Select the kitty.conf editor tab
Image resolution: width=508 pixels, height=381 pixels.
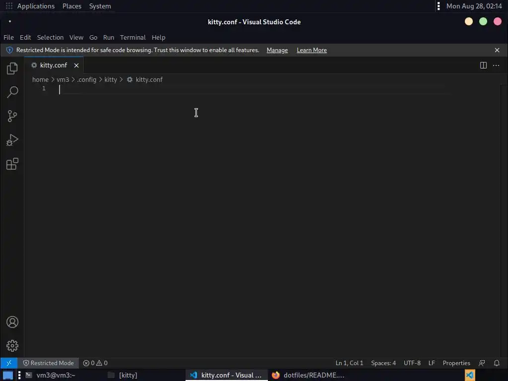click(x=54, y=65)
